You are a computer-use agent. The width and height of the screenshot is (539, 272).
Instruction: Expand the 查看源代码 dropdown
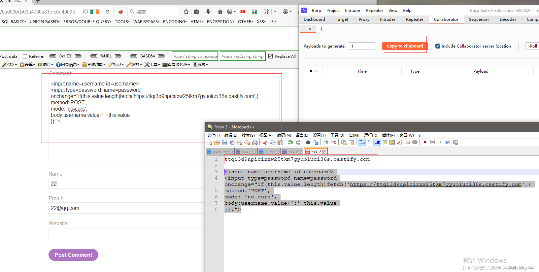click(177, 65)
